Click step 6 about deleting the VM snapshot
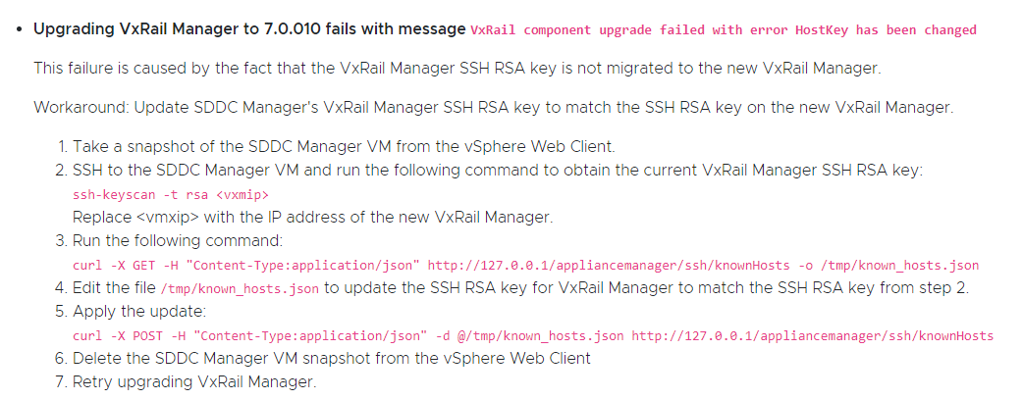 point(332,358)
